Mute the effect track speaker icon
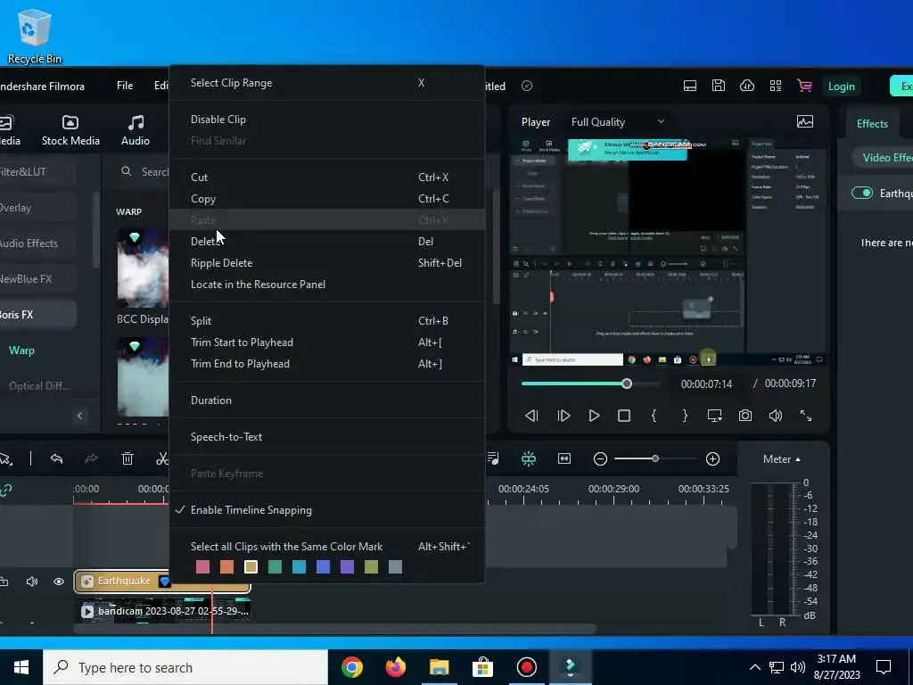Screen dimensions: 913x685 pos(32,582)
